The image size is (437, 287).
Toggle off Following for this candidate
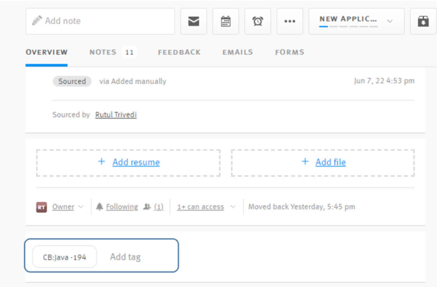point(123,206)
